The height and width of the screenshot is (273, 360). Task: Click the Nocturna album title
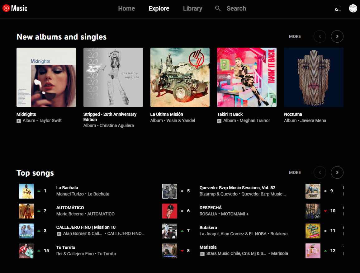coord(293,114)
